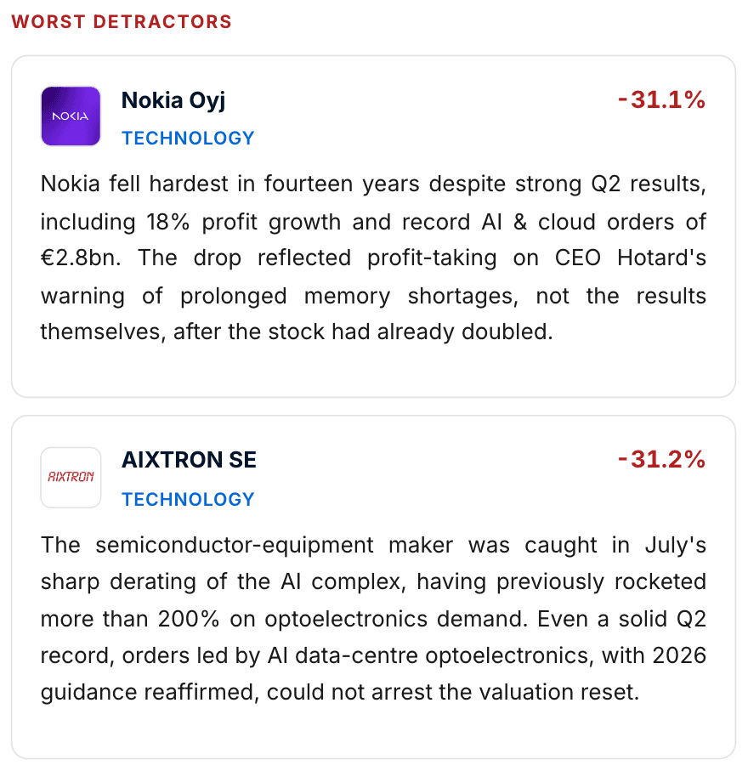Click the AIXTRON logo icon
The width and height of the screenshot is (748, 771).
coord(71,477)
